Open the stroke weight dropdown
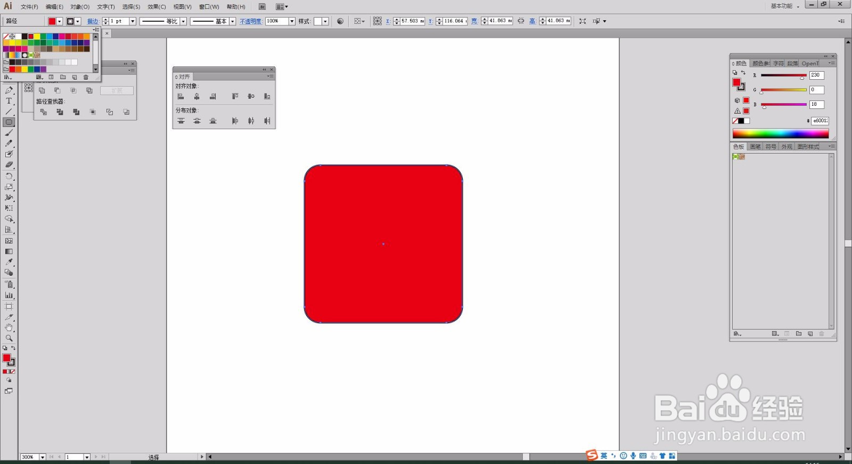 pyautogui.click(x=133, y=21)
